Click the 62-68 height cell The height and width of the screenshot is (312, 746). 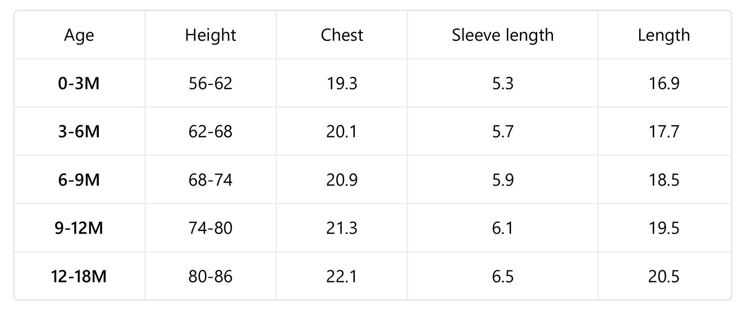pos(210,132)
